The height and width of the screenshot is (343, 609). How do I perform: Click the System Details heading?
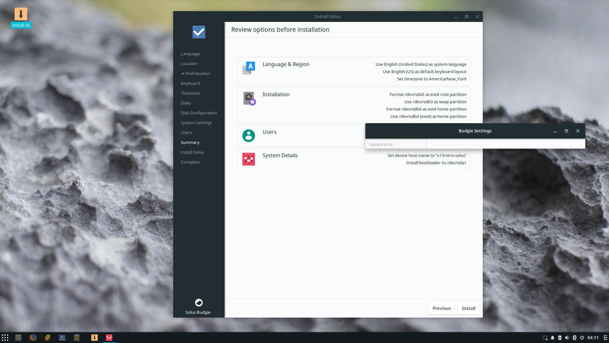pos(280,155)
